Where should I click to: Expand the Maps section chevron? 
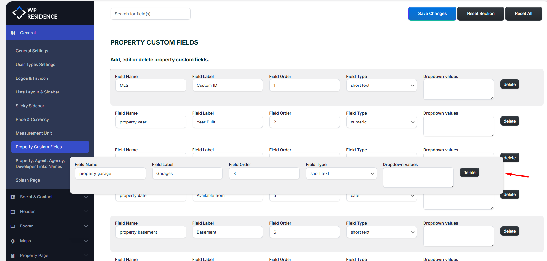(x=86, y=241)
